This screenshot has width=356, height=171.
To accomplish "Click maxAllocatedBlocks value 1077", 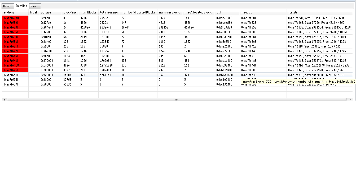I will [x=187, y=32].
